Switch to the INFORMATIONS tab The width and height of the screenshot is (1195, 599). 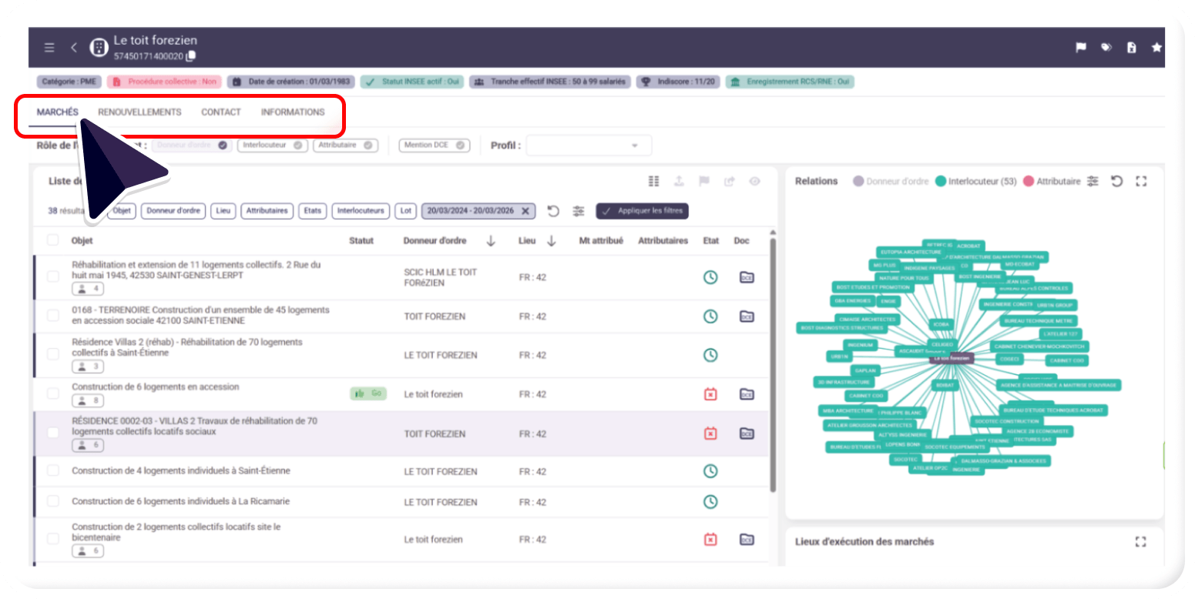point(293,112)
